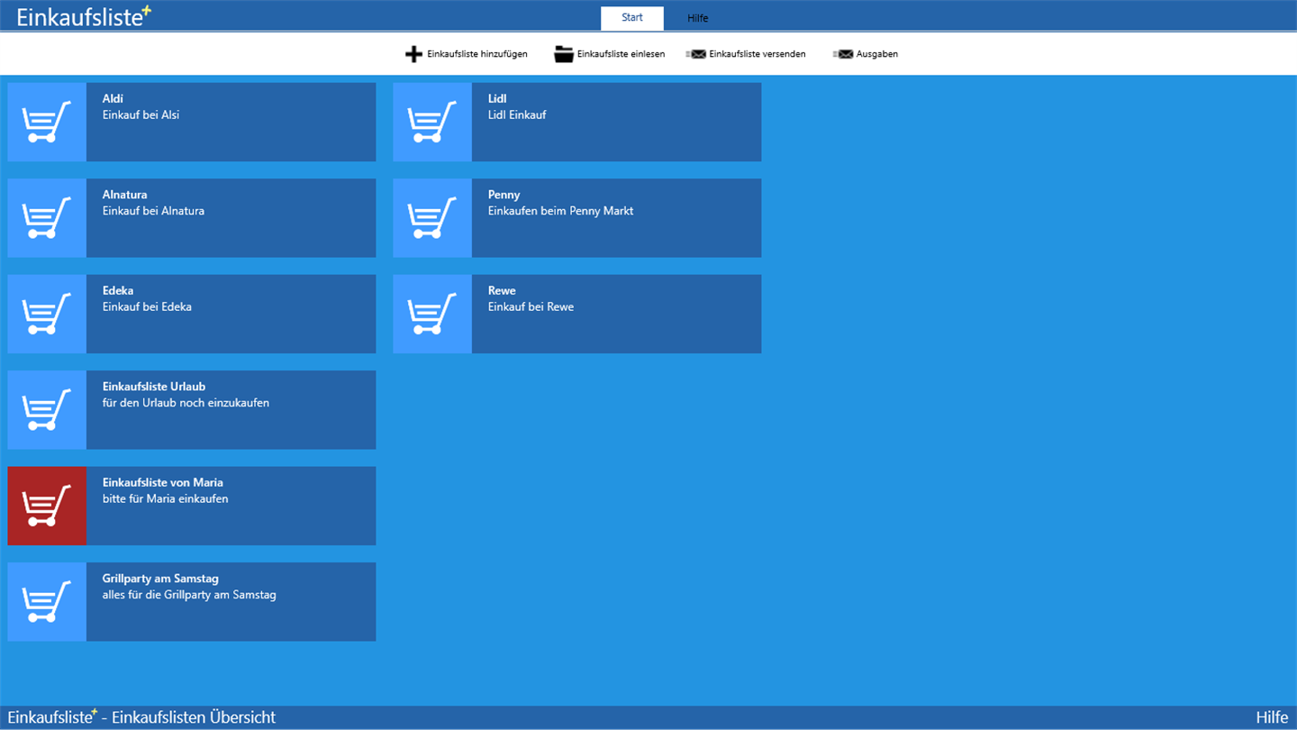Click the 'Grillparty am Samstag' title
The width and height of the screenshot is (1297, 730).
[x=160, y=579]
